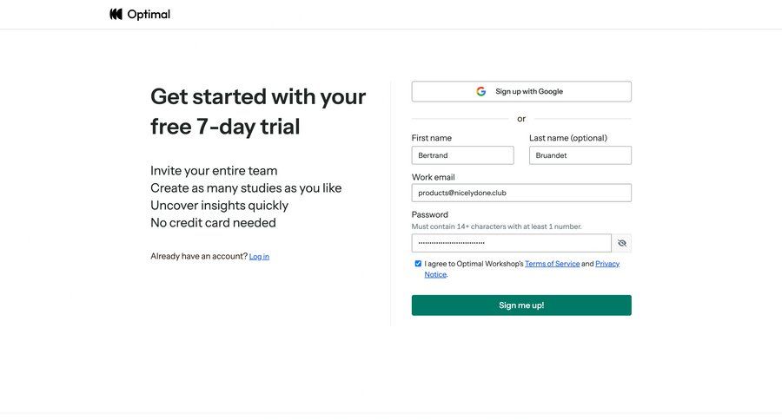Submit with the Sign me up! button
Image resolution: width=782 pixels, height=420 pixels.
coord(521,305)
